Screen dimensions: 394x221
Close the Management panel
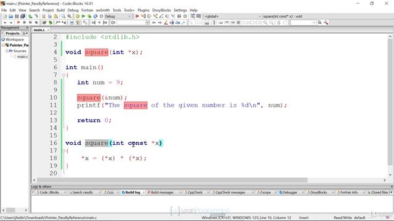pyautogui.click(x=27, y=28)
